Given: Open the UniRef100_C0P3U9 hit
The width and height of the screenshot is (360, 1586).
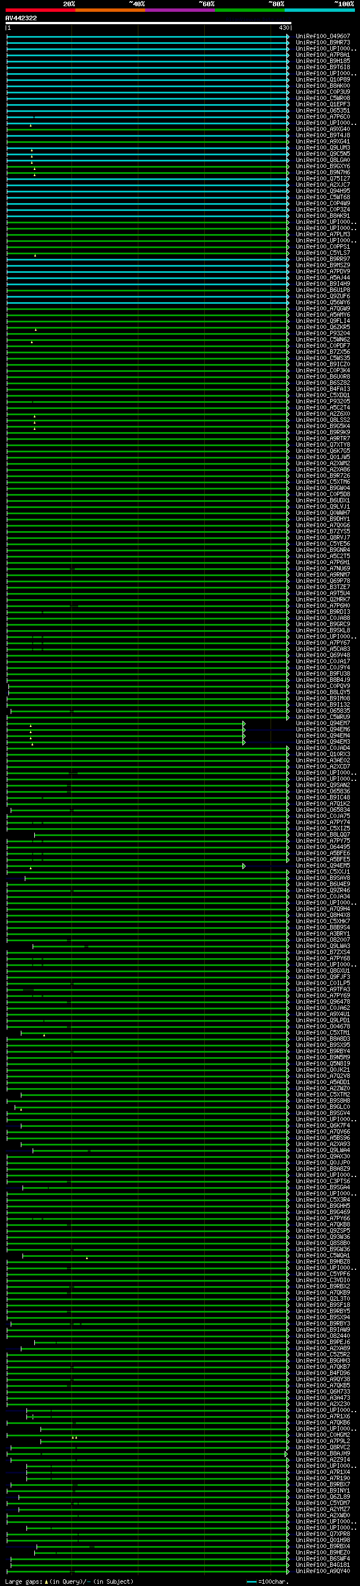Looking at the screenshot, I should point(323,92).
